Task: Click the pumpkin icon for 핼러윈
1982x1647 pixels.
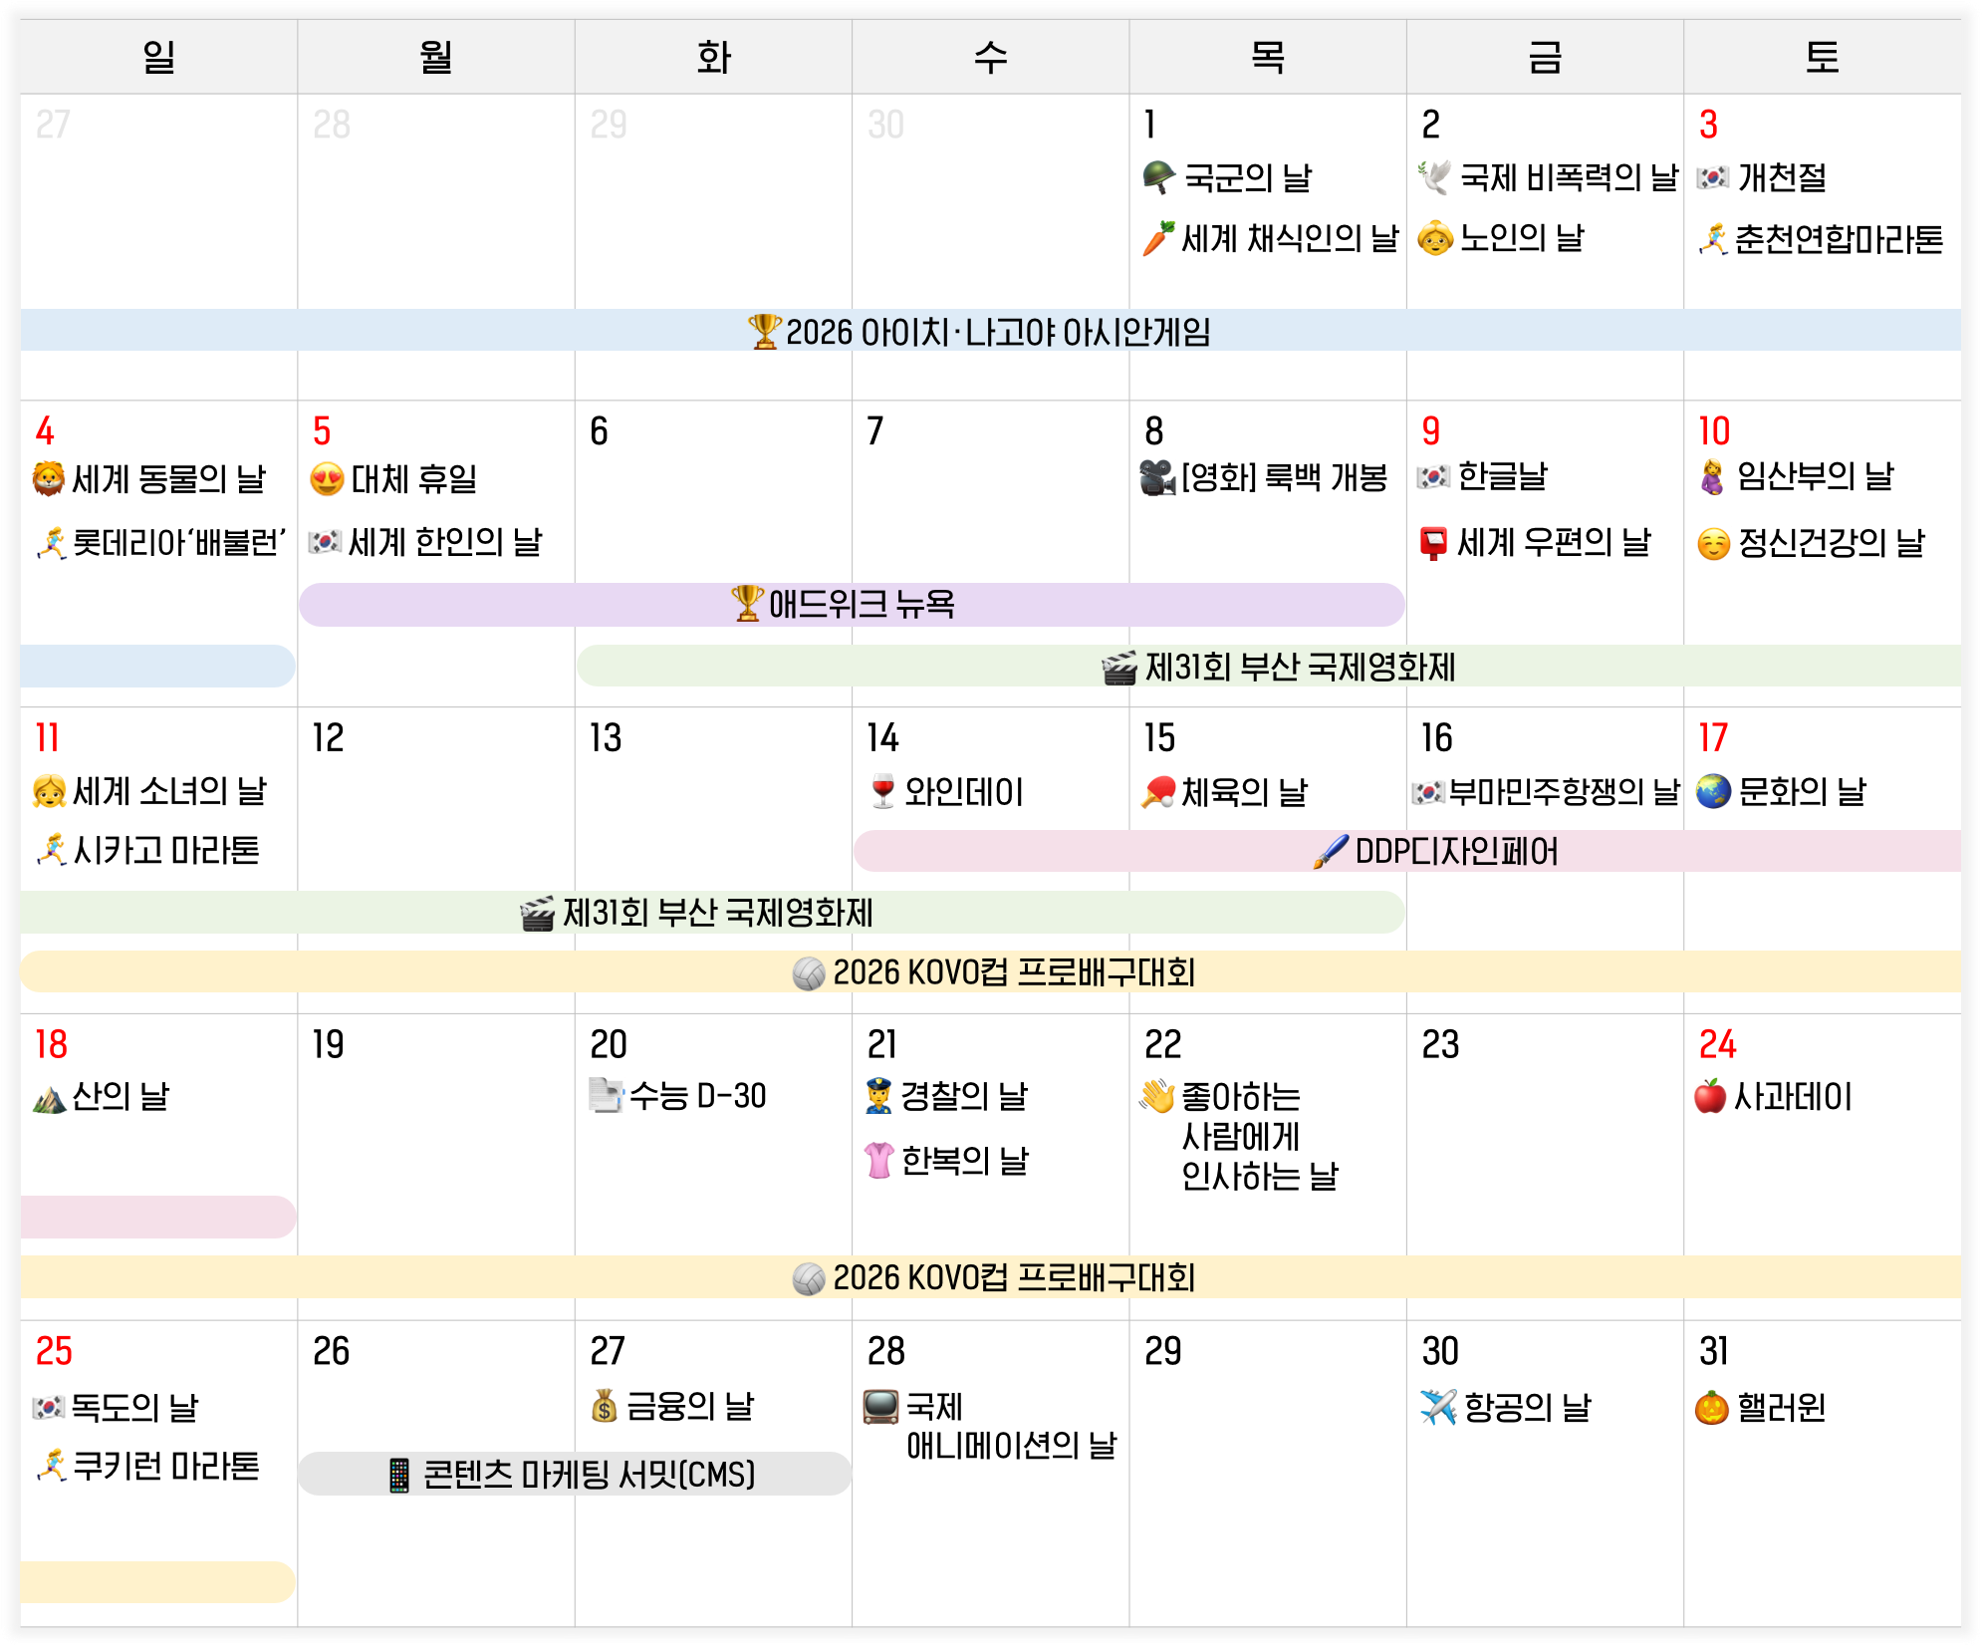Action: pyautogui.click(x=1711, y=1407)
